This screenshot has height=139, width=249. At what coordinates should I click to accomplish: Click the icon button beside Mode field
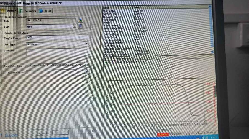pos(81,20)
